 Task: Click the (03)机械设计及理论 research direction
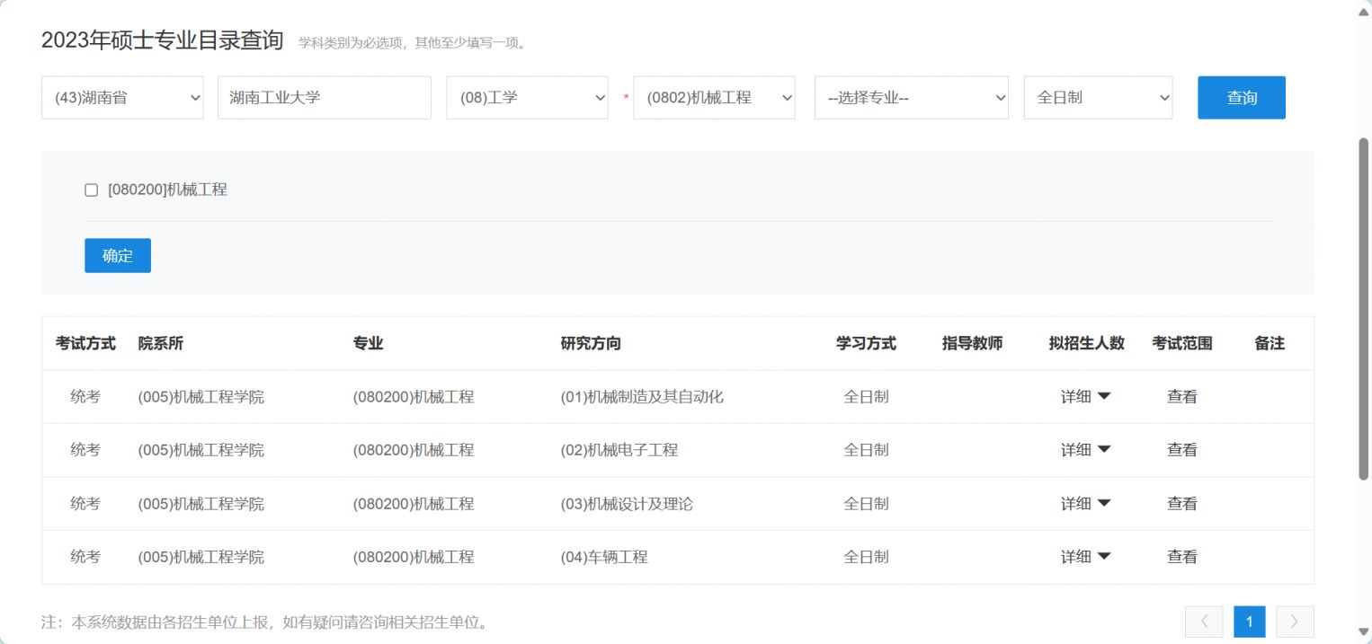click(x=627, y=504)
